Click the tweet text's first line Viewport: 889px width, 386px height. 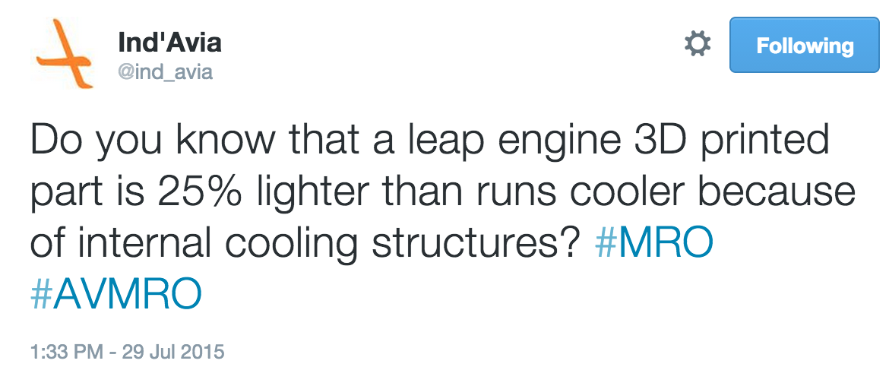[x=429, y=143]
